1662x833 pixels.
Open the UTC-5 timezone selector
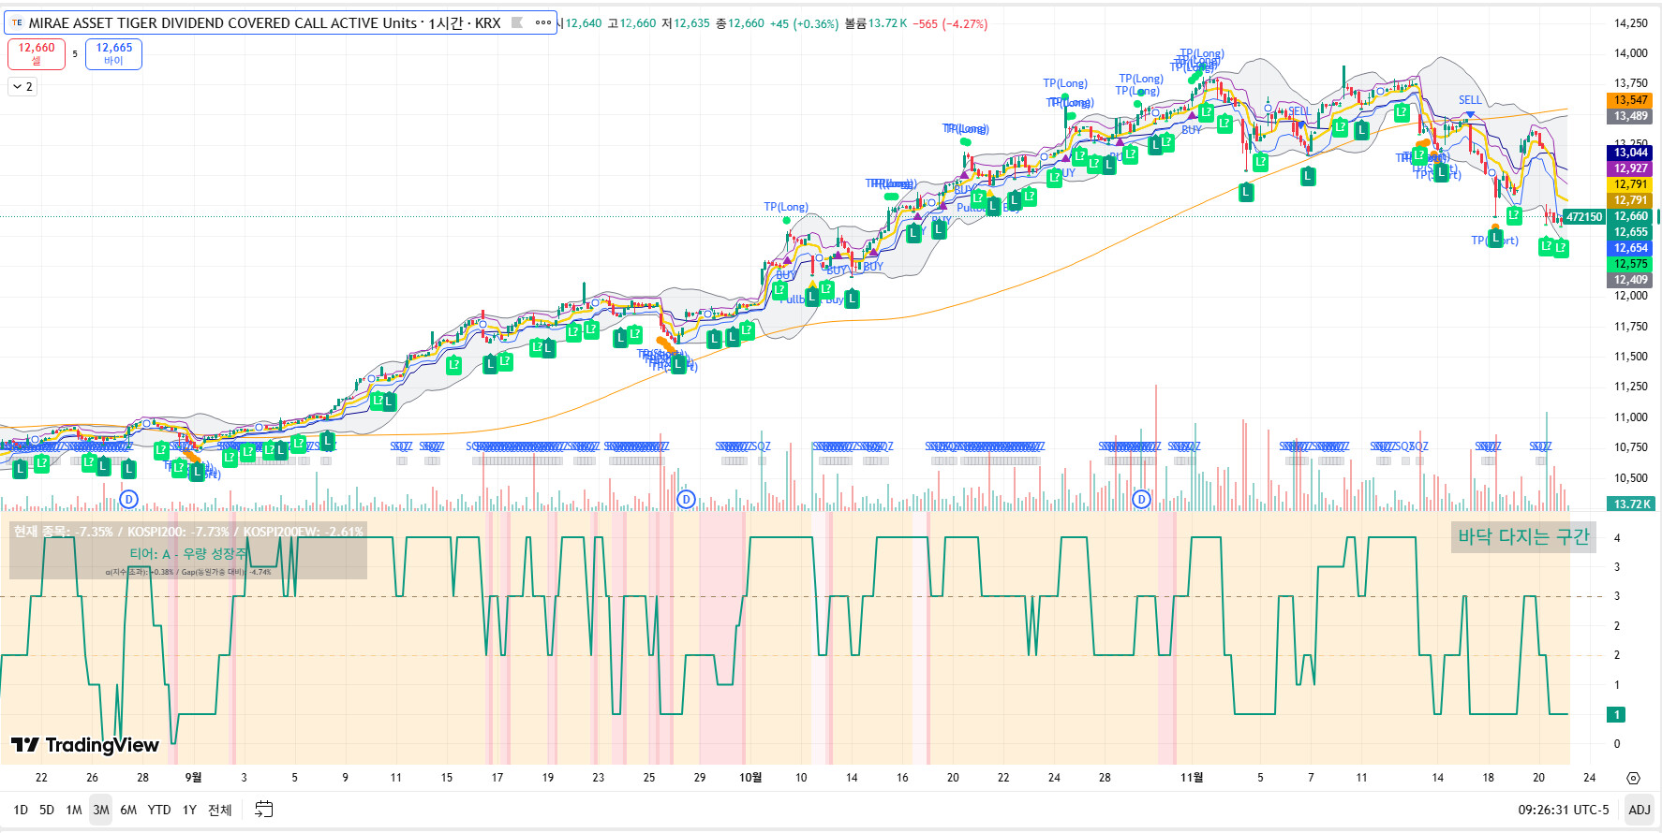point(1563,810)
